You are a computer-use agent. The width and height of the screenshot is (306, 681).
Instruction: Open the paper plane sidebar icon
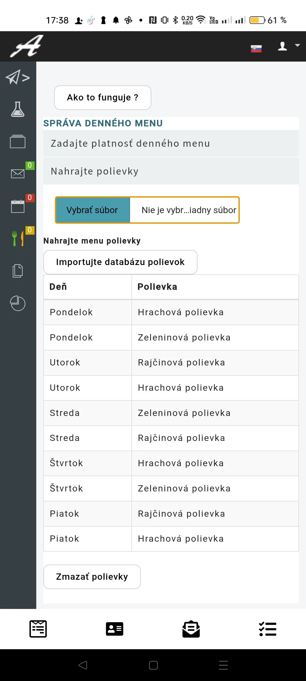(x=18, y=77)
